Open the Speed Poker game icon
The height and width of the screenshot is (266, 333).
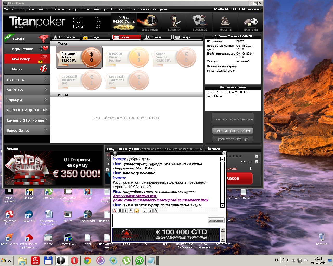[x=149, y=23]
